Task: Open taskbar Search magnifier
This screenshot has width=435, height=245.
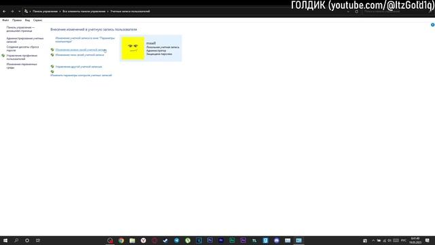Action: (16, 240)
